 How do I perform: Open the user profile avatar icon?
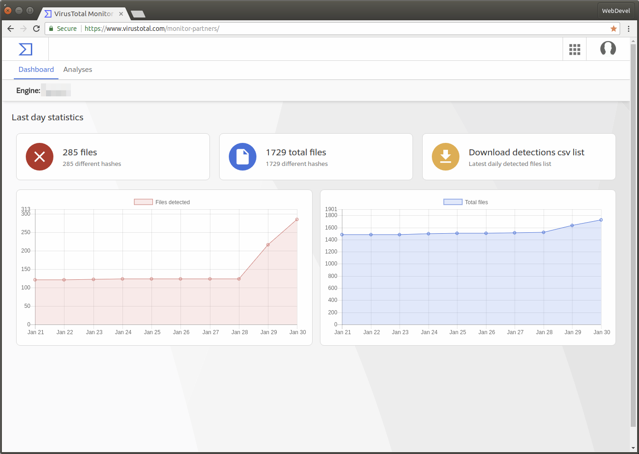point(608,48)
